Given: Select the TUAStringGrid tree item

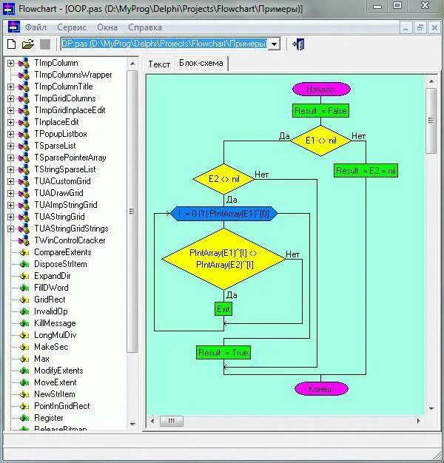Looking at the screenshot, I should click(59, 217).
